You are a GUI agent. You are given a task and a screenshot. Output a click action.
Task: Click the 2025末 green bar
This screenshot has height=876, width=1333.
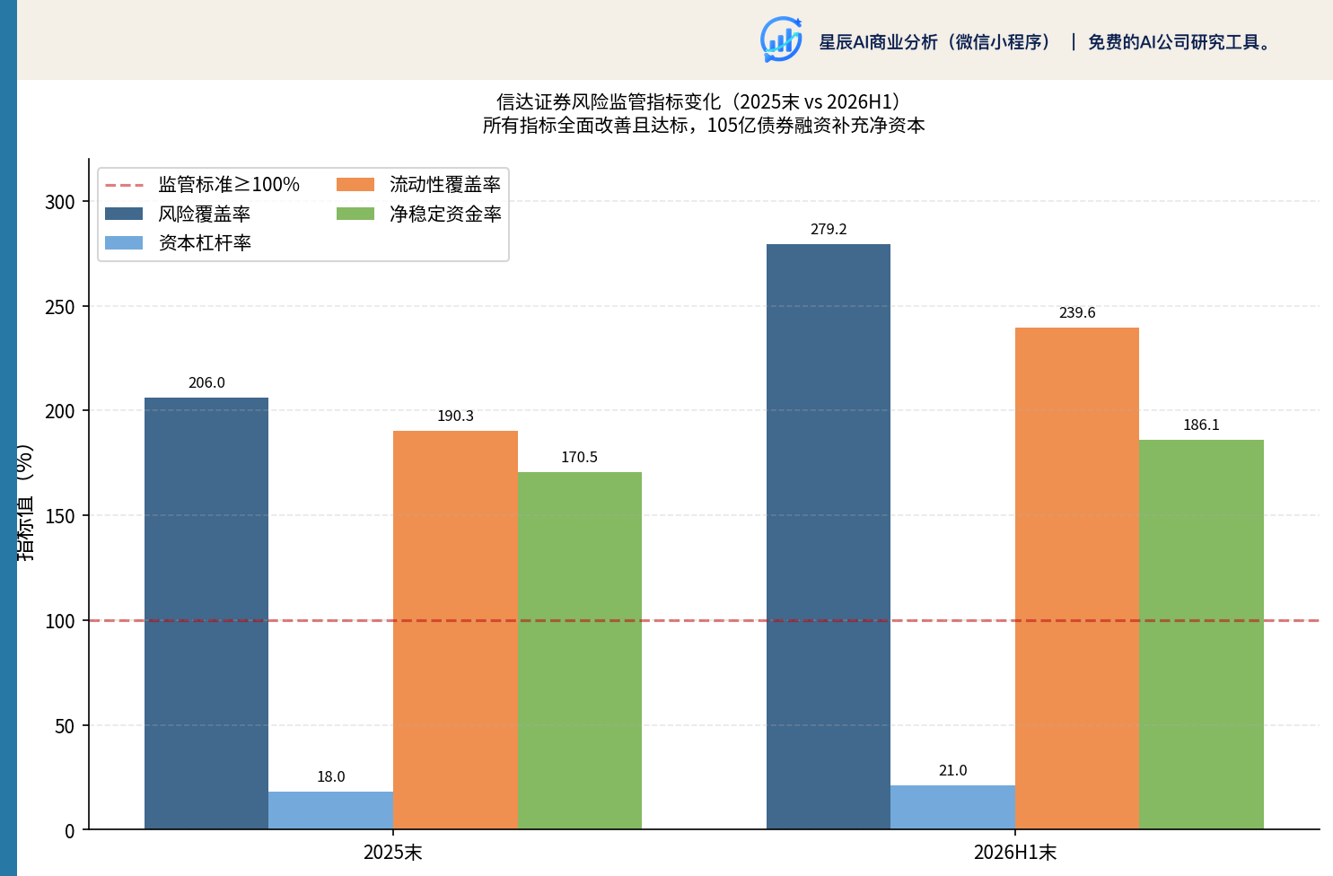580,651
